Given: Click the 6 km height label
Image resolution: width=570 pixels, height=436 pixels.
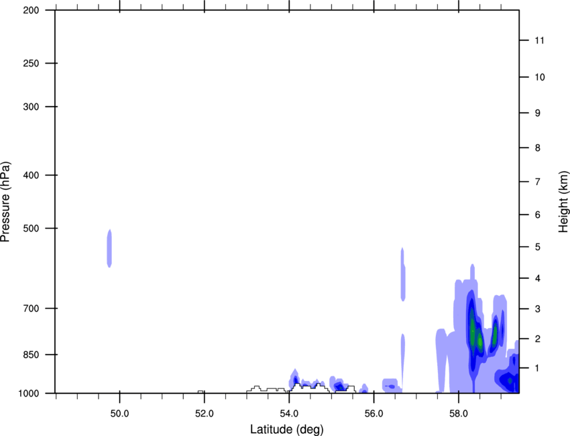Looking at the screenshot, I should 538,215.
